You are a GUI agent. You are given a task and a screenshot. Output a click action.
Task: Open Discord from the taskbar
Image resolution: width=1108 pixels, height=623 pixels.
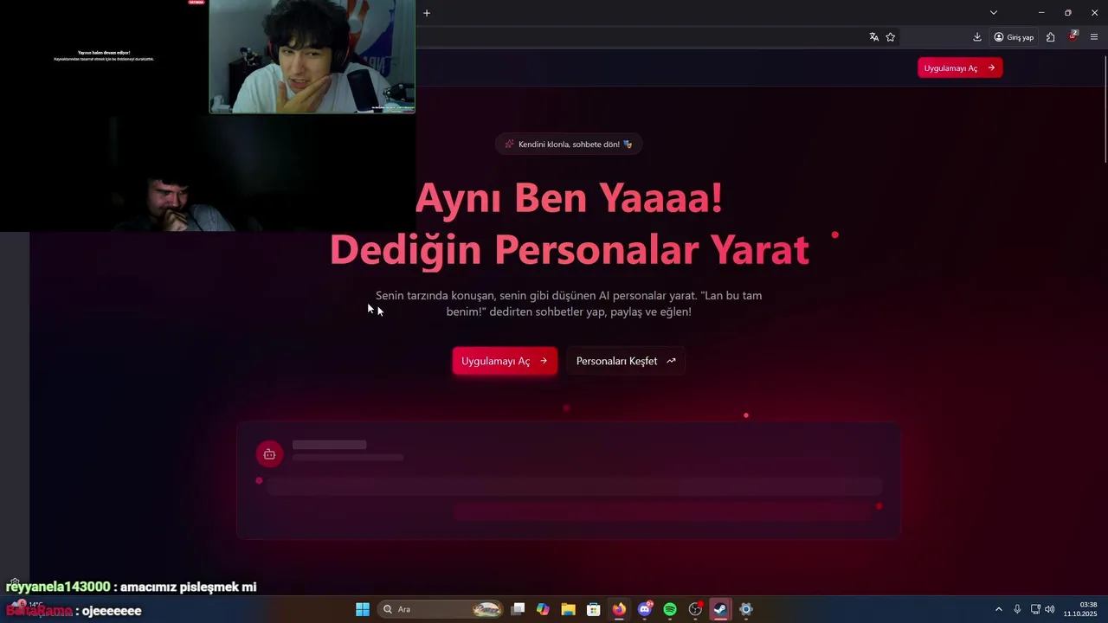point(645,609)
